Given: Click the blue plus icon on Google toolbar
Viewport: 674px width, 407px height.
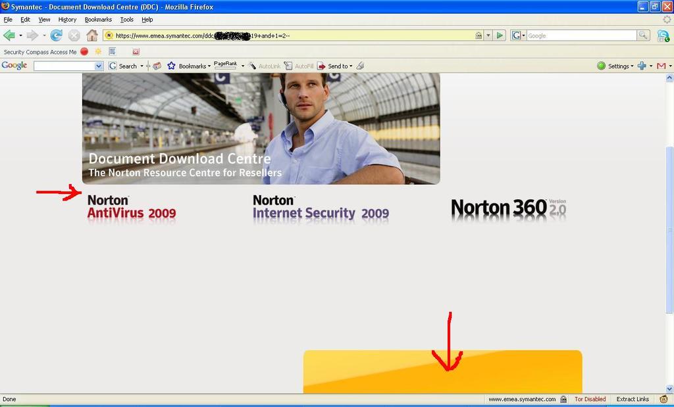Looking at the screenshot, I should click(x=642, y=66).
